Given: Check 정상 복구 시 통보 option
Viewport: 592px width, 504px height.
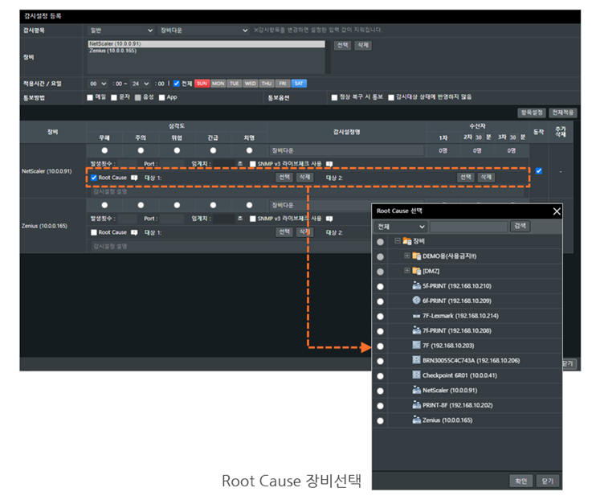Looking at the screenshot, I should coord(334,97).
